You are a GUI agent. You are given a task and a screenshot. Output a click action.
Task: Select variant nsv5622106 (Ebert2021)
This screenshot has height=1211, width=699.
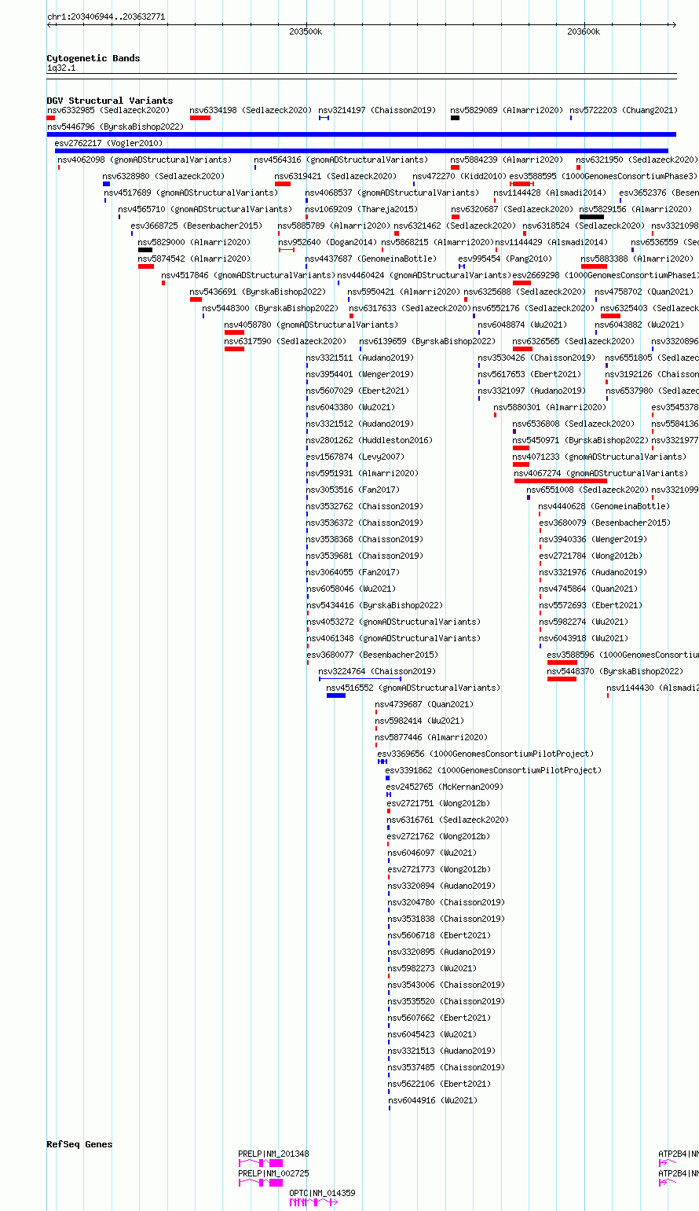click(x=439, y=1084)
